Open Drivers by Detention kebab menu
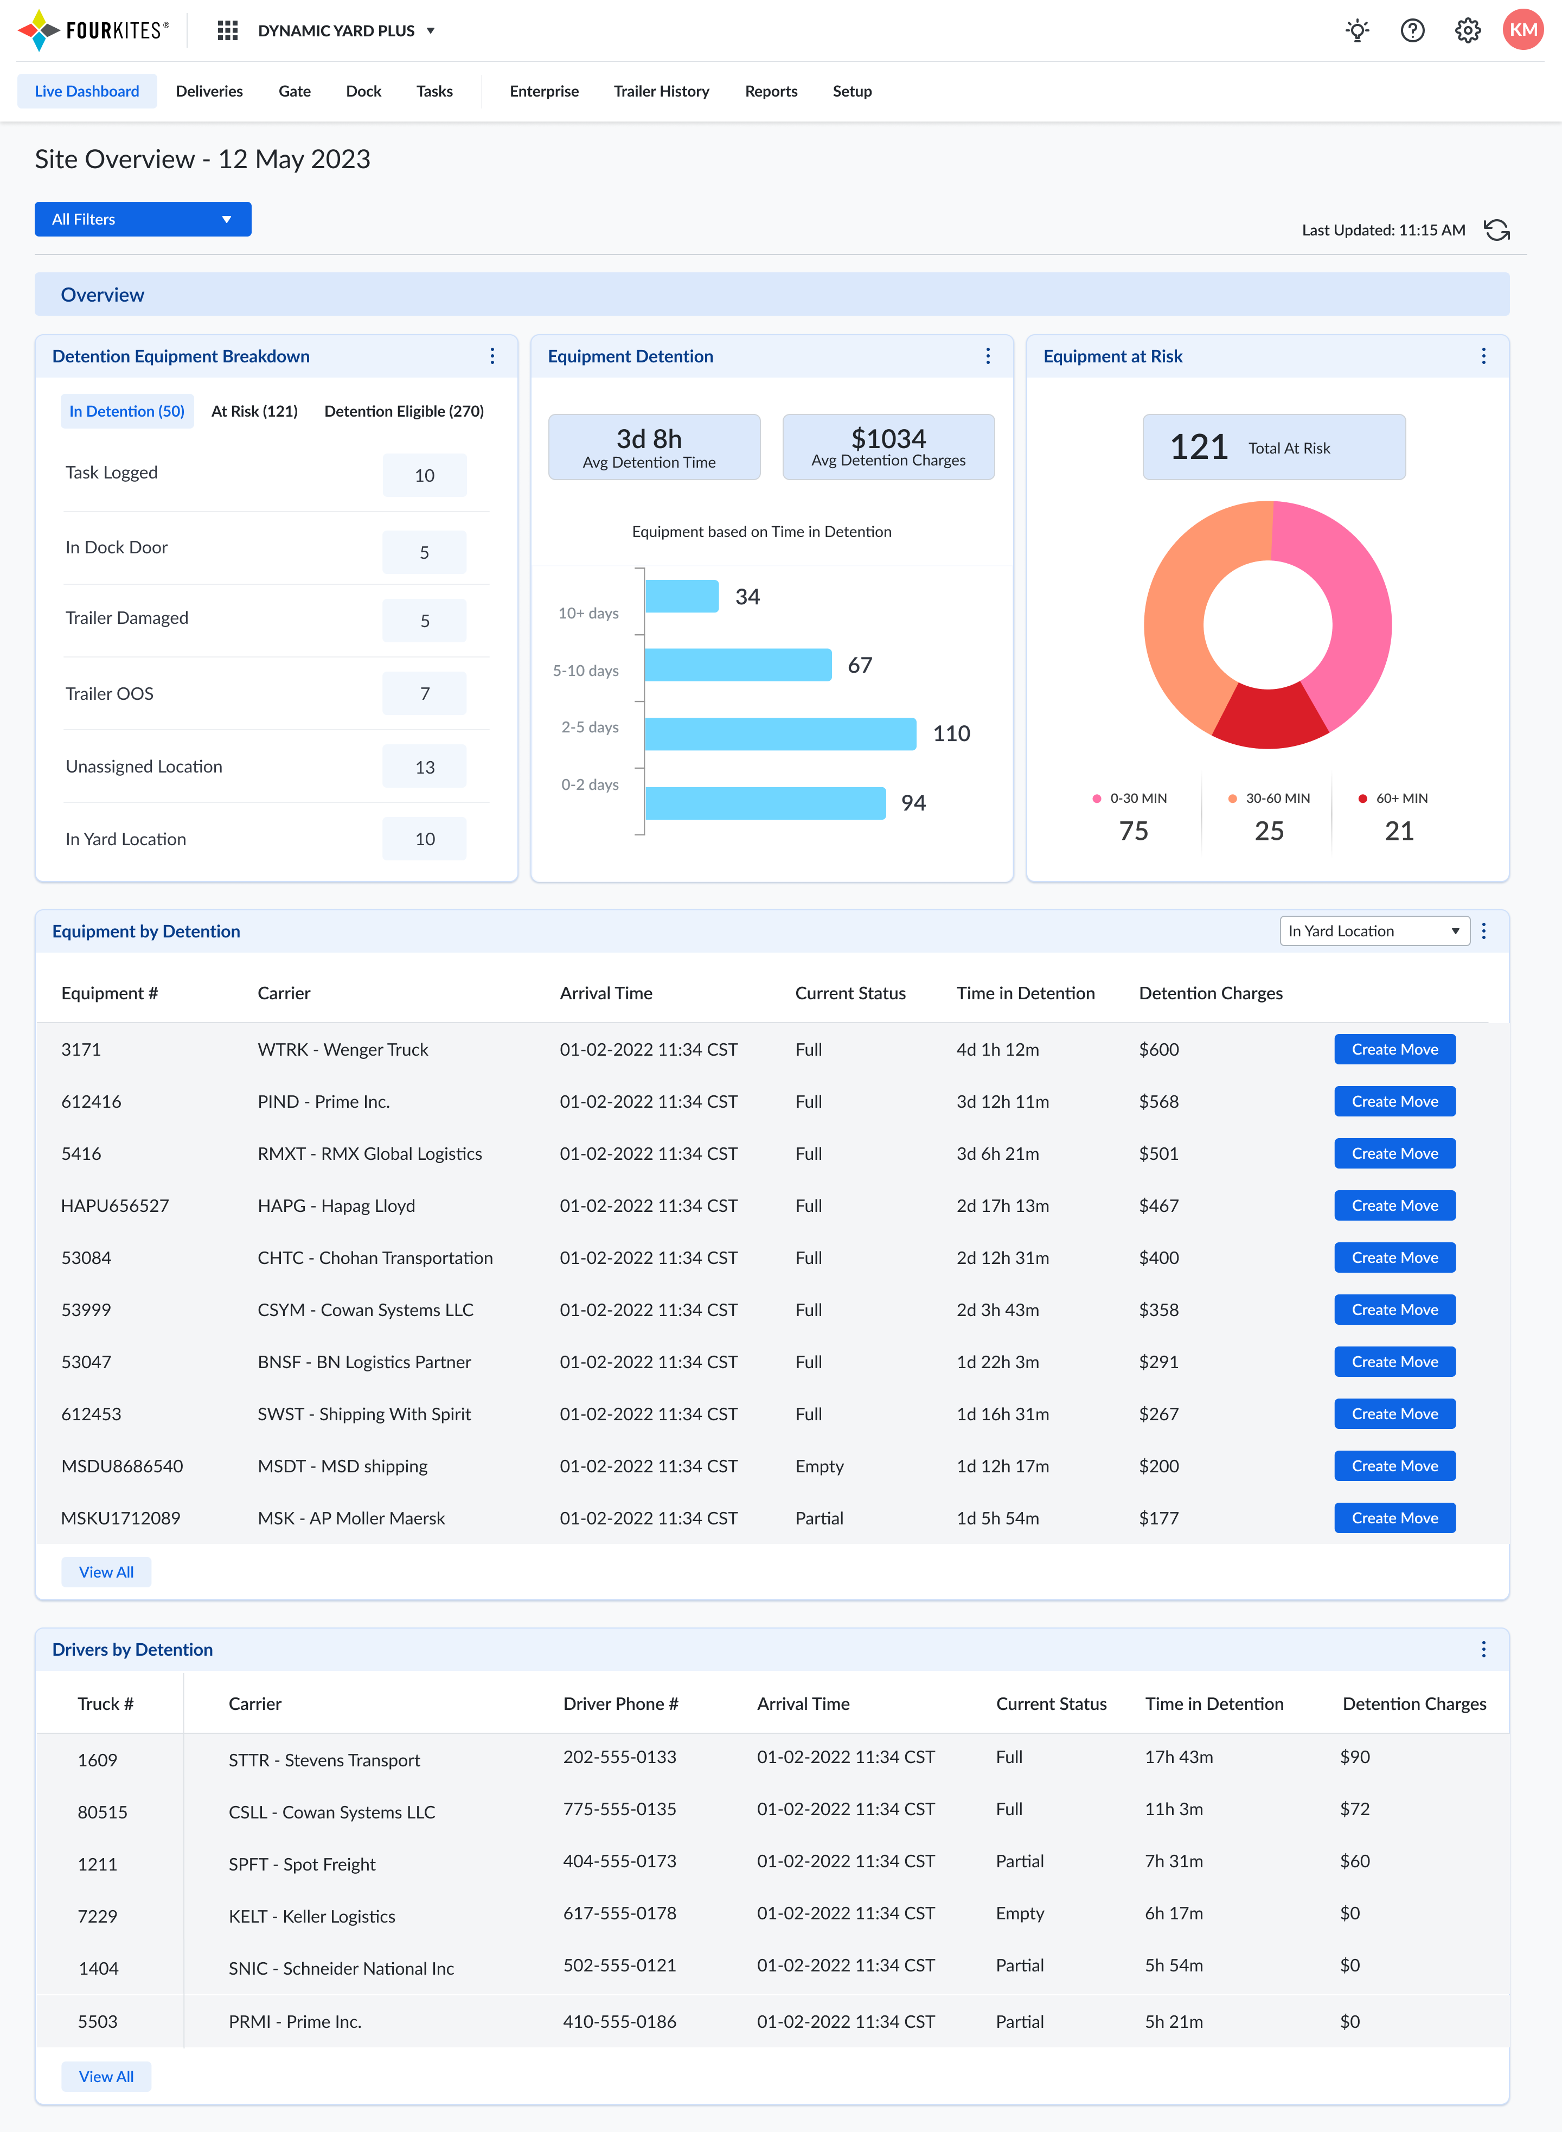 click(1483, 1649)
